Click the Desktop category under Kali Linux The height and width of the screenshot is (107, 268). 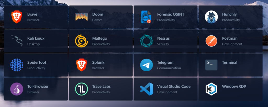tap(33, 44)
